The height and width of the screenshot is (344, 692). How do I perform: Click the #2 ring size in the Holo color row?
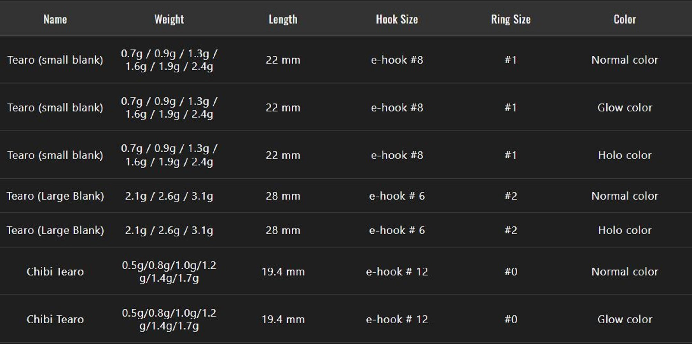[511, 230]
